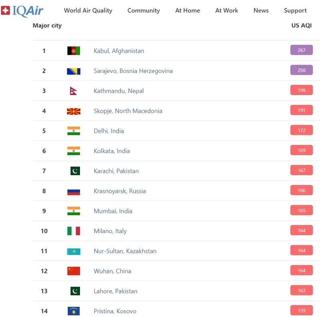Click the Russia flag icon
The image size is (320, 317).
click(74, 191)
